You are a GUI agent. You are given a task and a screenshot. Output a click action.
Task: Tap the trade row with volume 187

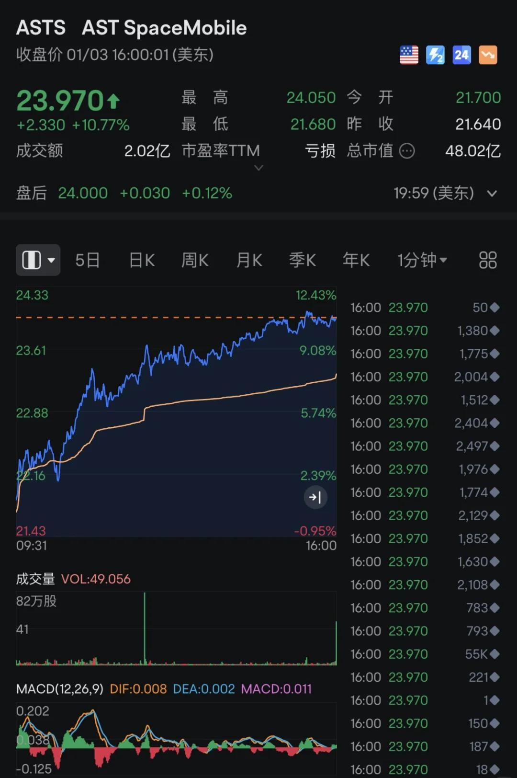[x=425, y=746]
